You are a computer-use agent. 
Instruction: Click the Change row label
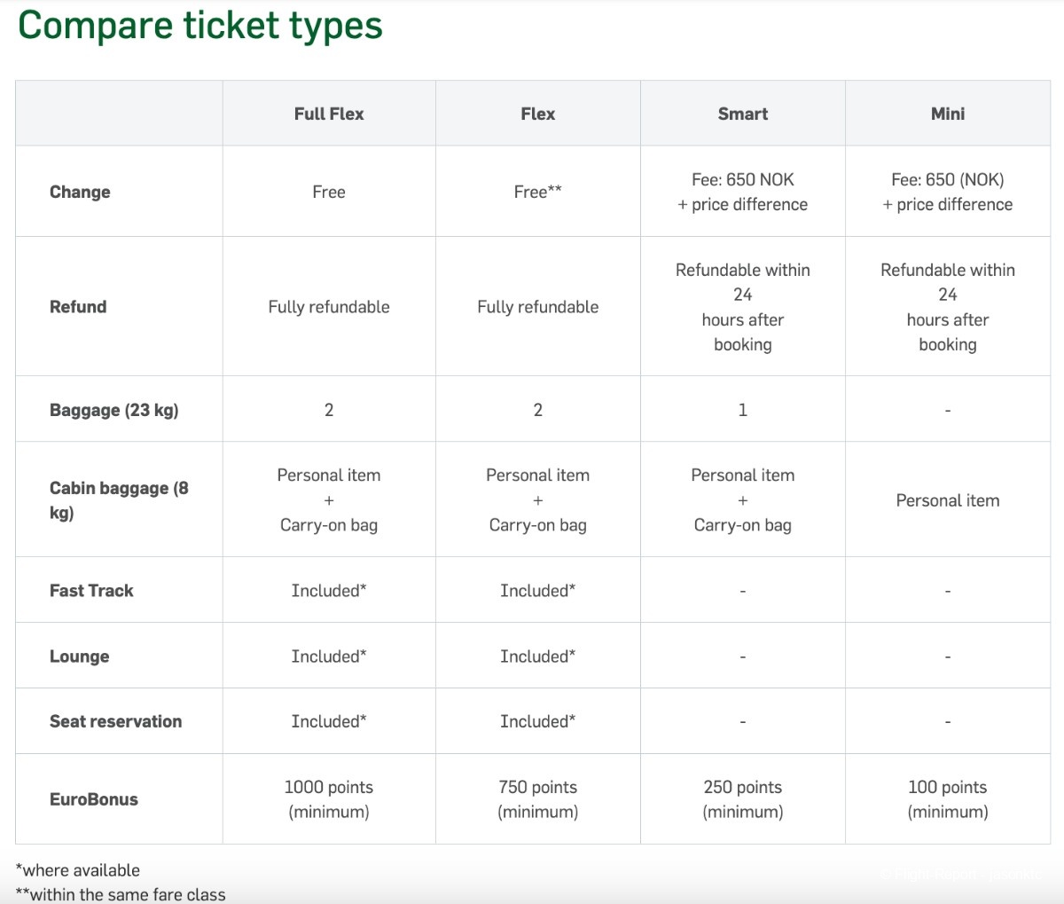(80, 192)
